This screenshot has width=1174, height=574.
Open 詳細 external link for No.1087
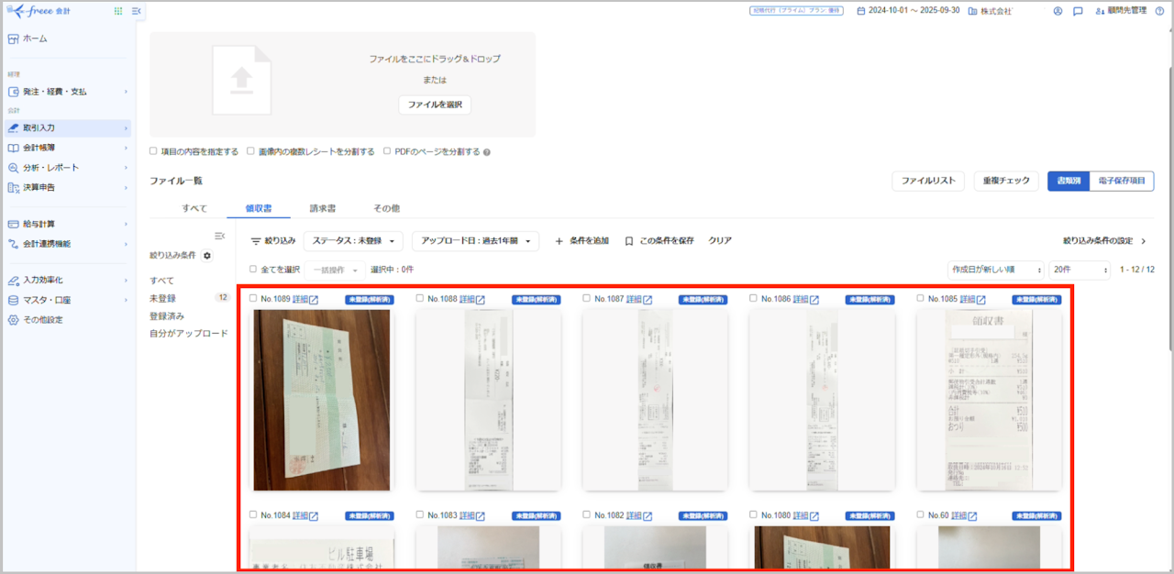639,299
